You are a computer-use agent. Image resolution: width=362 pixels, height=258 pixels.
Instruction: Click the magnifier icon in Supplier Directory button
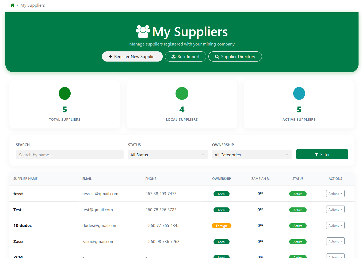217,56
